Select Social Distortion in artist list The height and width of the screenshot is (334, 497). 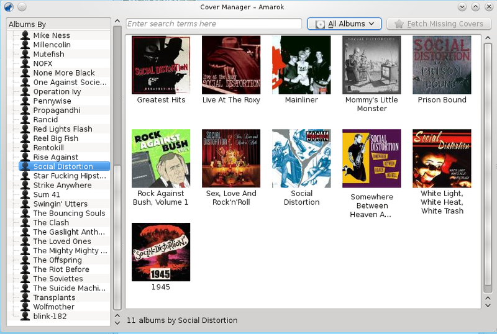(x=65, y=166)
